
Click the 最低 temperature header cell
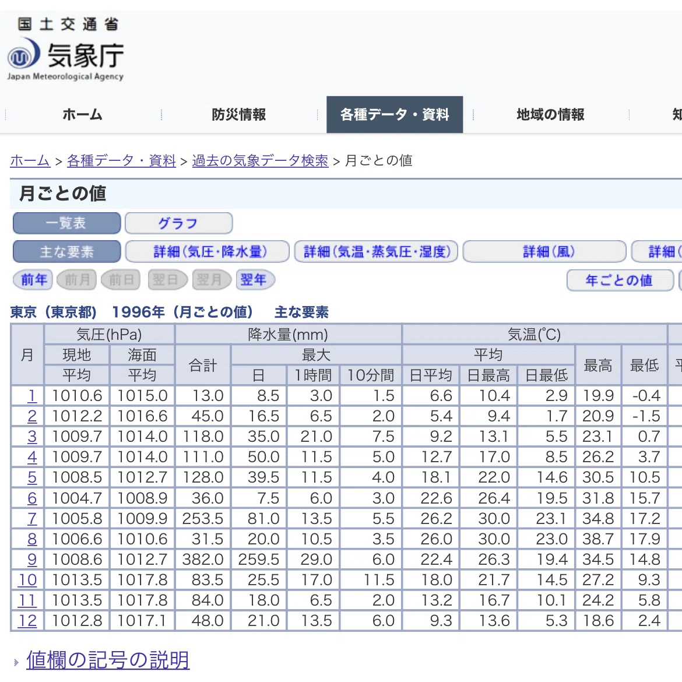(644, 365)
